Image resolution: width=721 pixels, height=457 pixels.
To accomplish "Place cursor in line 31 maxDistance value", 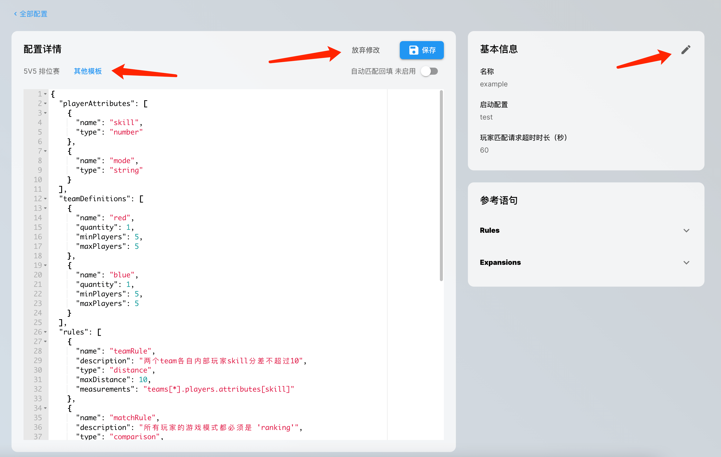I will point(143,380).
